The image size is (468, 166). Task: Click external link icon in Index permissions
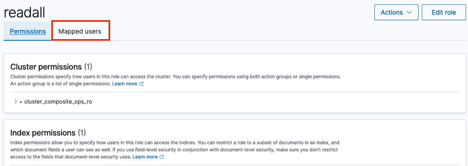coord(162,157)
